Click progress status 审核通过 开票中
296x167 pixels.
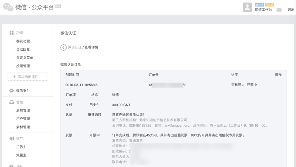point(244,85)
